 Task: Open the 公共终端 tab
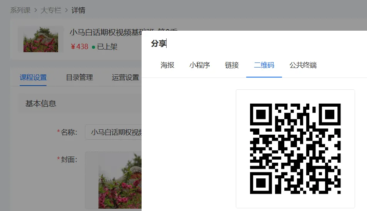(303, 65)
